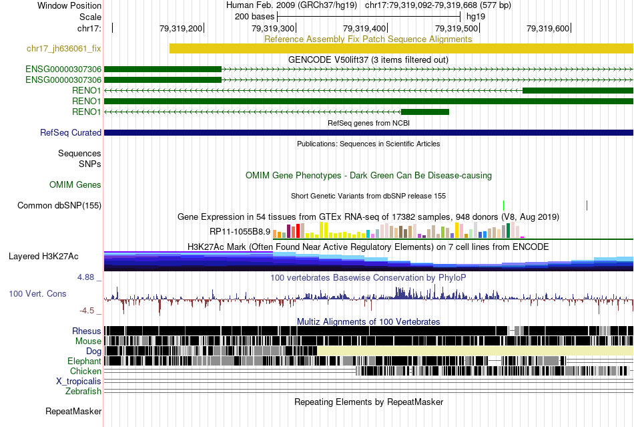Click the Scale label

click(x=90, y=17)
